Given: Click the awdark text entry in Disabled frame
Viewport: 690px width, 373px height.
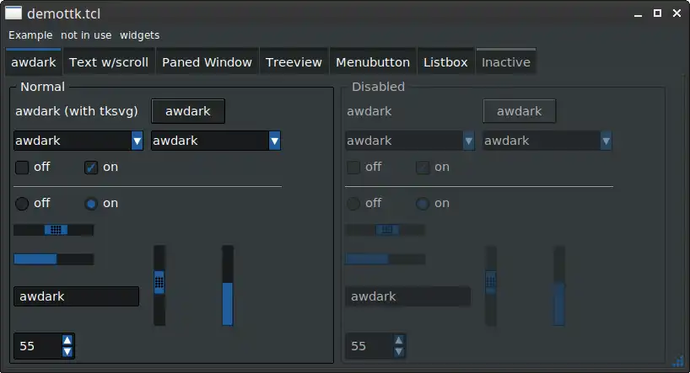Looking at the screenshot, I should coord(408,296).
